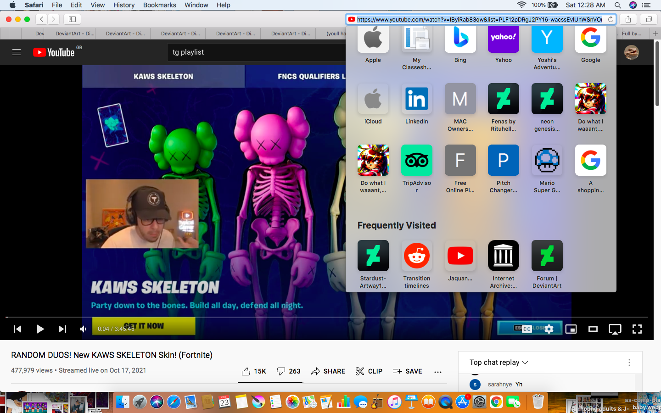
Task: Open Fenas by Rituhell... favorite
Action: (504, 99)
